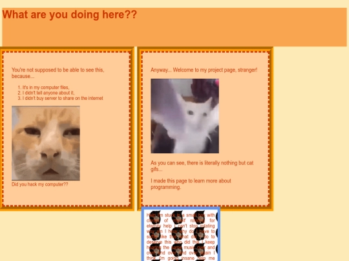Viewport: 349px width, 261px height.
Task: Click the rotating cat covering "small box" words
Action: [200, 217]
